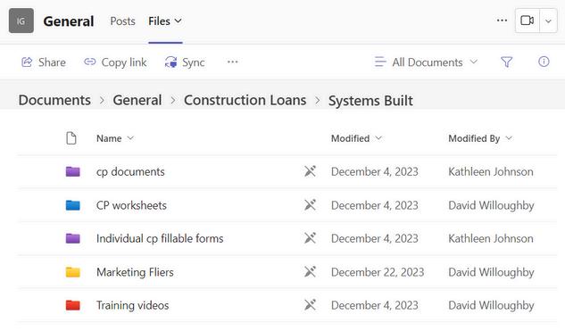The width and height of the screenshot is (565, 331).
Task: Click the yellow Marketing Fliers folder icon
Action: pos(73,272)
